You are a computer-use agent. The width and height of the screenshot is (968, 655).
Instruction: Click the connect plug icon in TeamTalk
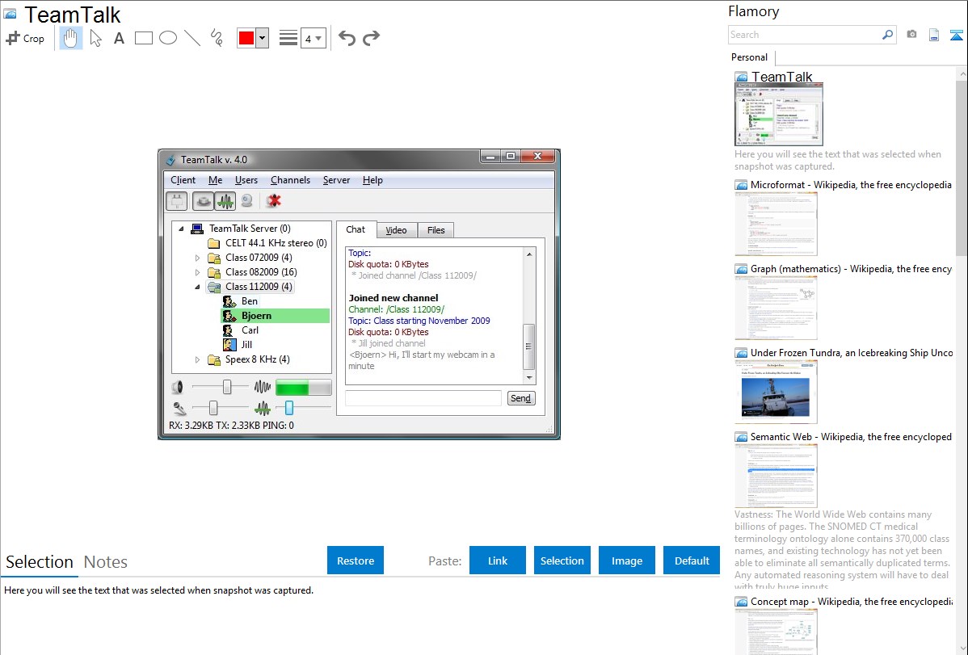pyautogui.click(x=177, y=201)
